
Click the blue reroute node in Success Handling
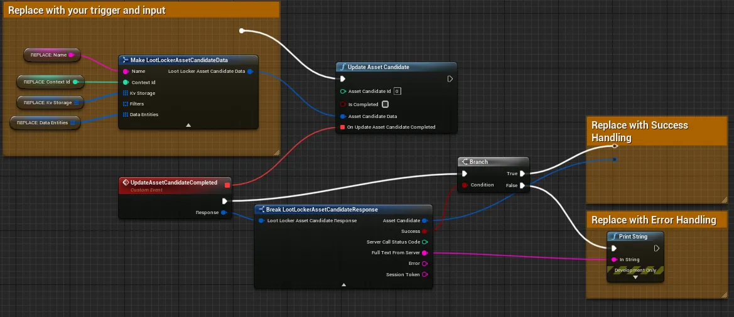pos(614,159)
